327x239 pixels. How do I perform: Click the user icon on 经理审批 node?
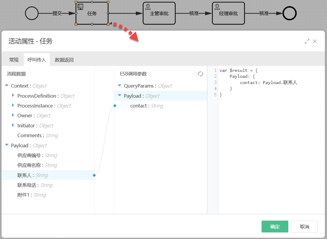coord(217,7)
